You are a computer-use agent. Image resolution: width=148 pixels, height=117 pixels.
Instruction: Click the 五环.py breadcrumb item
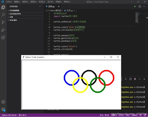[69, 11]
